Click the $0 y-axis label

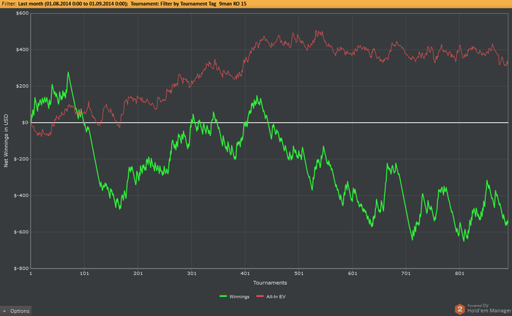point(25,123)
